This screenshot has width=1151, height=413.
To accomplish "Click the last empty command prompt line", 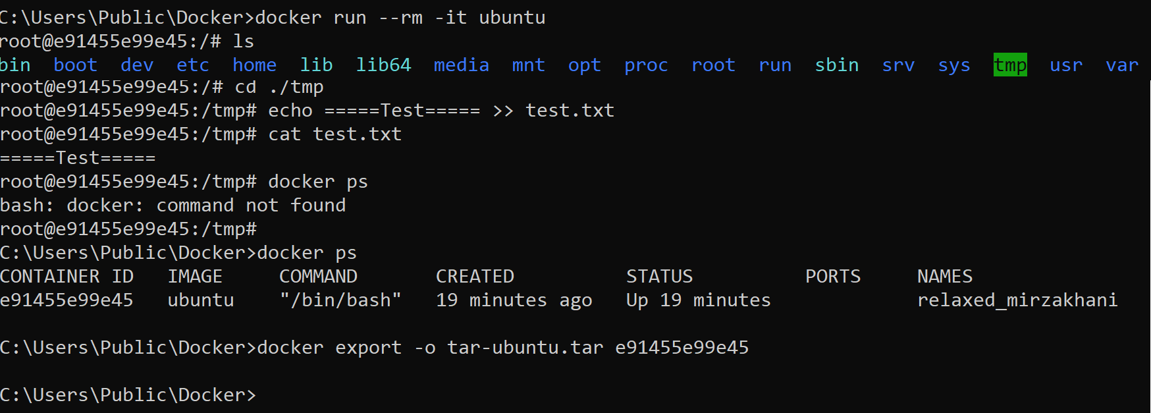I will tap(128, 395).
